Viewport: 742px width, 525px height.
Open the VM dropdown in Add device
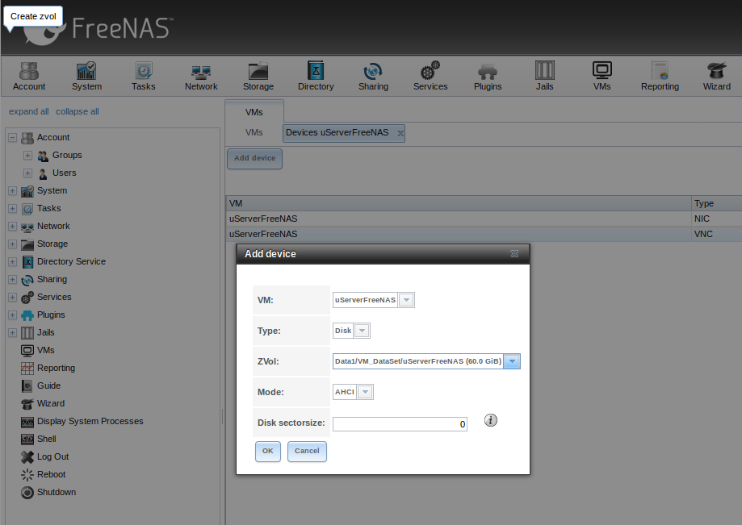[x=406, y=300]
